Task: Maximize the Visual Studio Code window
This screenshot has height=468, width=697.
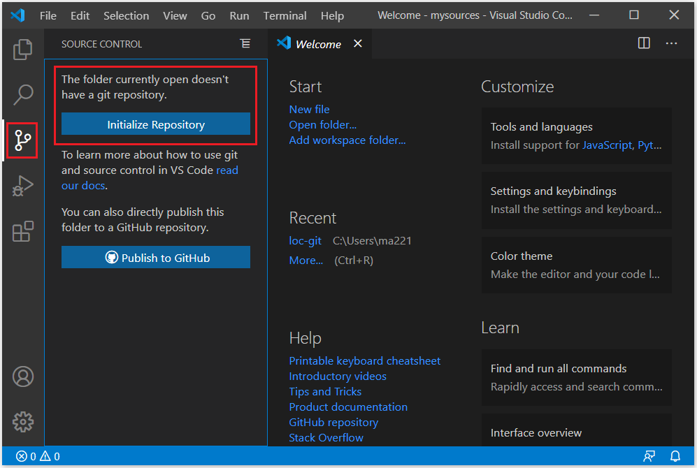Action: tap(634, 15)
